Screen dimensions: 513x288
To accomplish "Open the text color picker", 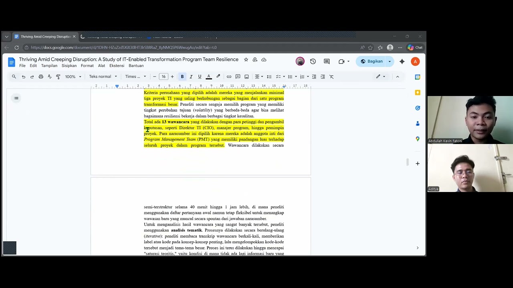I will click(x=209, y=76).
